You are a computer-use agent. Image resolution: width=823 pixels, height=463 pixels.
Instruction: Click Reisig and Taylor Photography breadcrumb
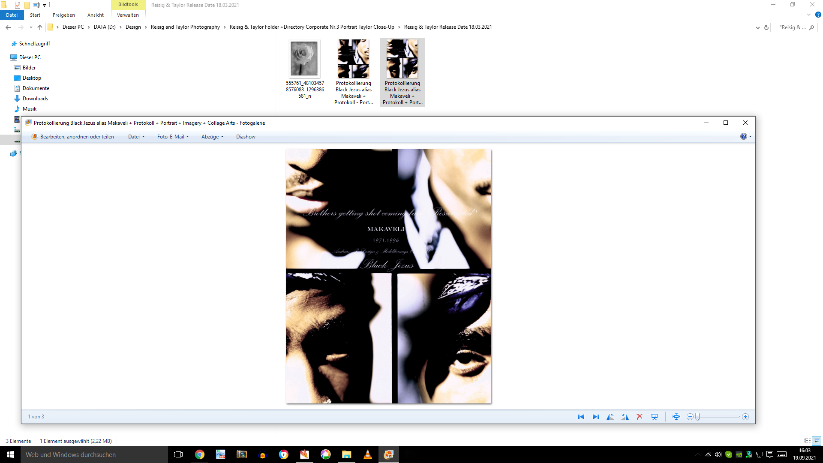click(185, 27)
